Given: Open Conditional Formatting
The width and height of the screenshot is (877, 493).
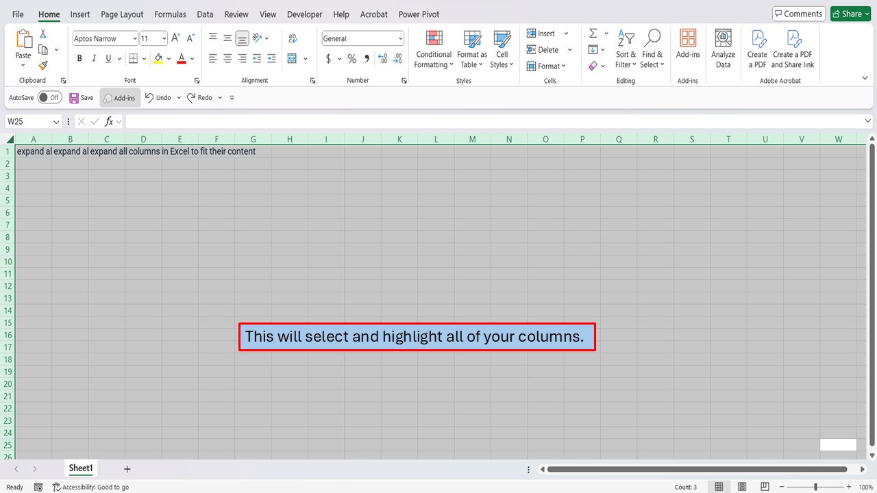Looking at the screenshot, I should [433, 49].
